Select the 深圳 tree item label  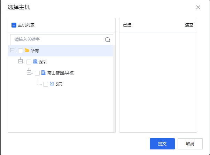[43, 62]
